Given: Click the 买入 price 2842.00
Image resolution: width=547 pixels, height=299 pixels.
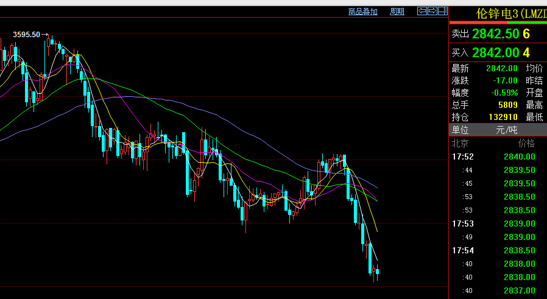Looking at the screenshot, I should [495, 53].
